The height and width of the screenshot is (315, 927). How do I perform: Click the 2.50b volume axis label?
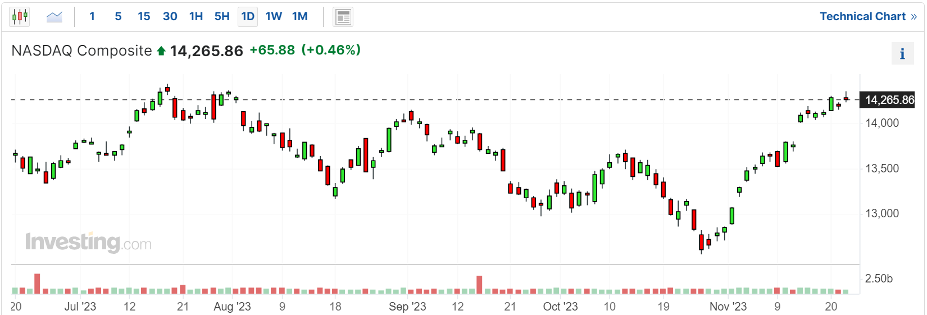click(879, 279)
